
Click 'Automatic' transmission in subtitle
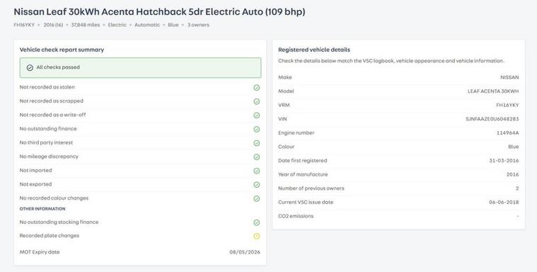[x=147, y=25]
